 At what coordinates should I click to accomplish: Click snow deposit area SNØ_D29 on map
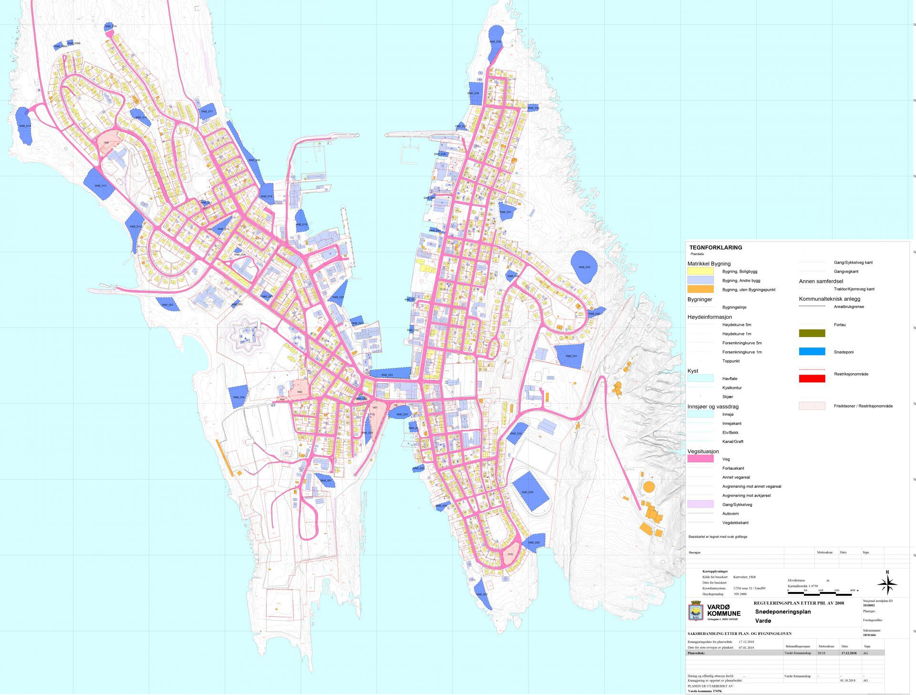(531, 491)
